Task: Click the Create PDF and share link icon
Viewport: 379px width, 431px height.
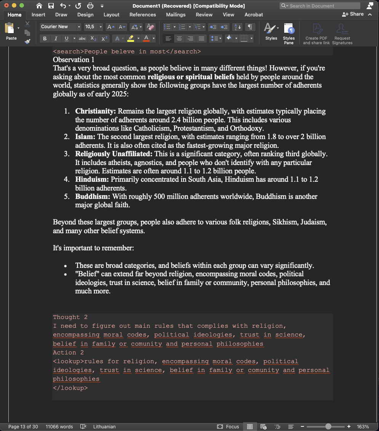Action: pos(316,34)
